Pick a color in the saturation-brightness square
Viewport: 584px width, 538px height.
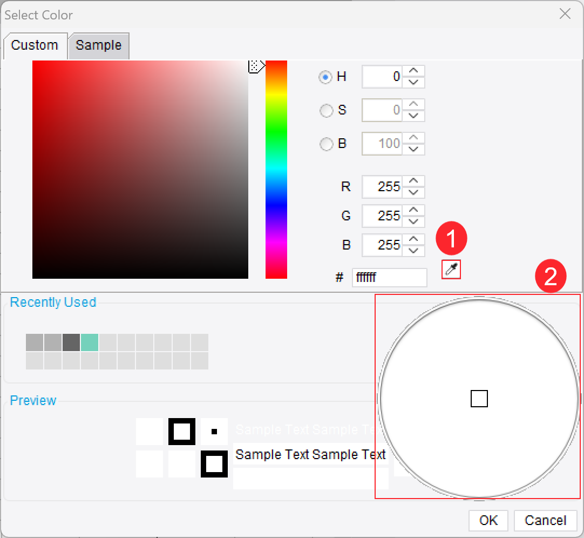point(140,169)
